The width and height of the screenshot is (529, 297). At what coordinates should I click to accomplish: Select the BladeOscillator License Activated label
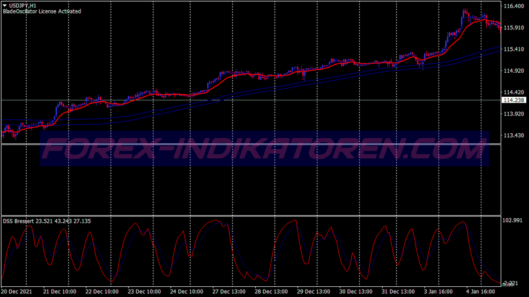42,11
